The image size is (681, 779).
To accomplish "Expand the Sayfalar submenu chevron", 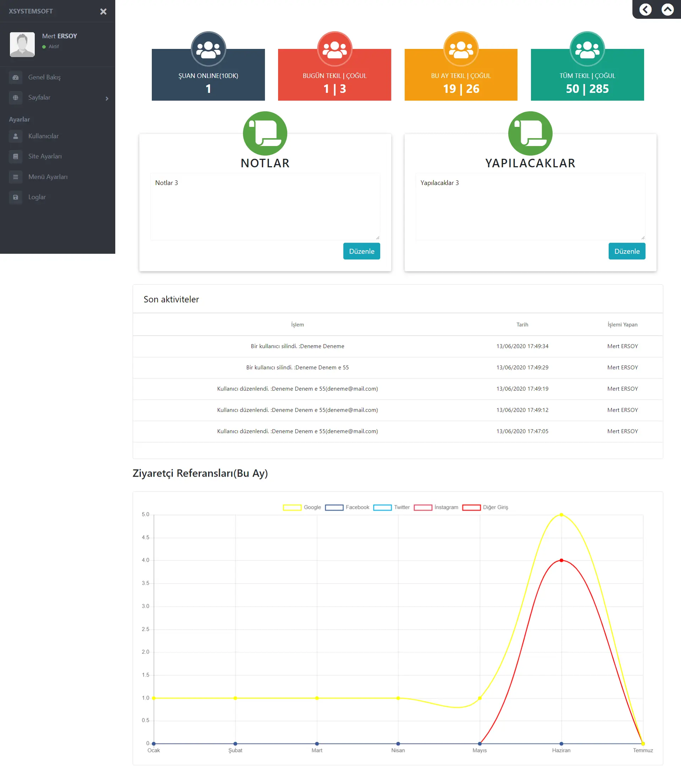I will click(x=107, y=99).
